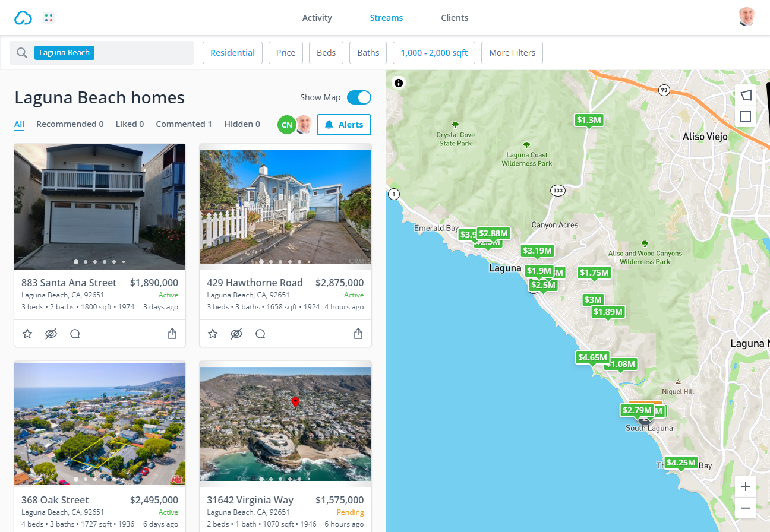Select the $3.19M map price marker

pos(537,251)
